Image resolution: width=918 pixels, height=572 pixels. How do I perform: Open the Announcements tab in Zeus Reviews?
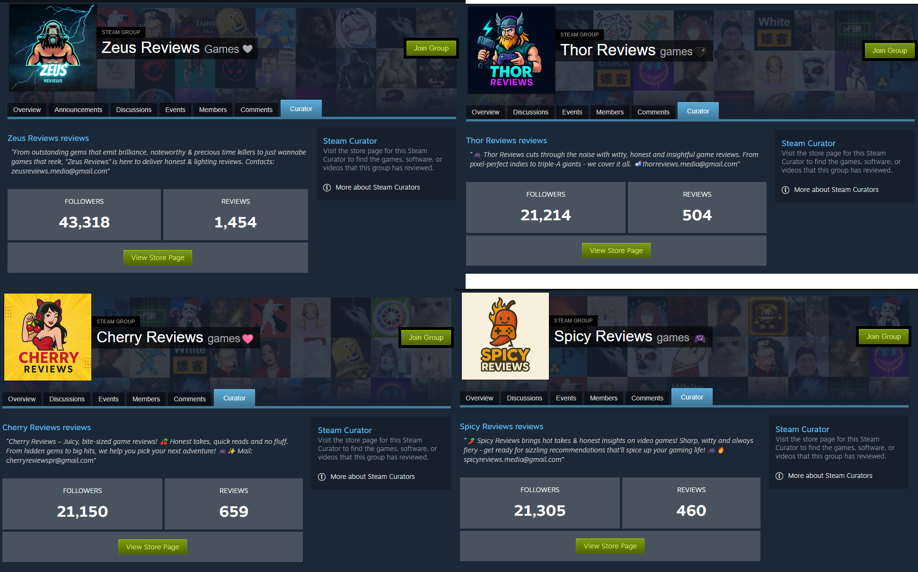pyautogui.click(x=79, y=110)
